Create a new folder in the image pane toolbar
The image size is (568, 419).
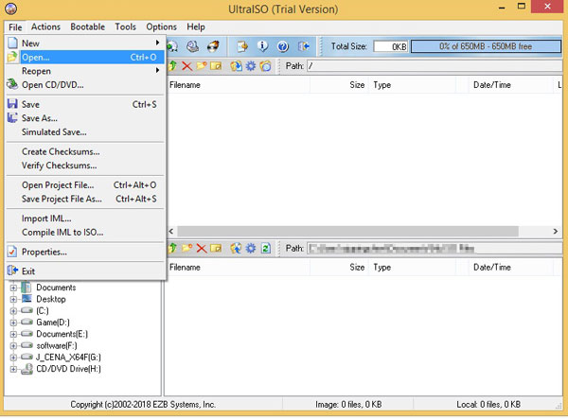(202, 66)
